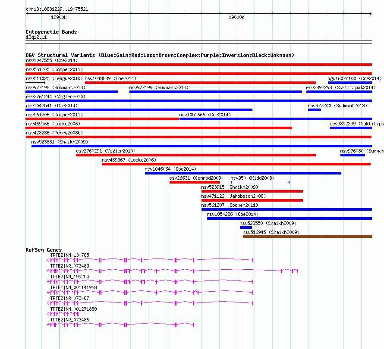This screenshot has height=349, width=384.
Task: Select nsv523881 (Shaikh2009) blue bar
Action: 201,146
